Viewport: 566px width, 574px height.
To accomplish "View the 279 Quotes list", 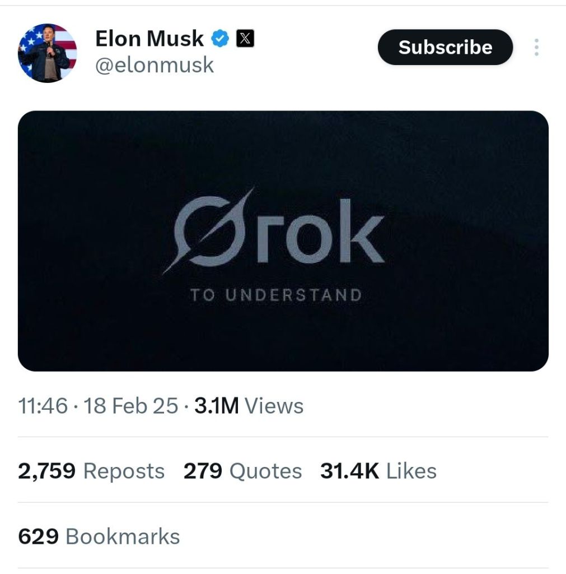I will point(242,471).
